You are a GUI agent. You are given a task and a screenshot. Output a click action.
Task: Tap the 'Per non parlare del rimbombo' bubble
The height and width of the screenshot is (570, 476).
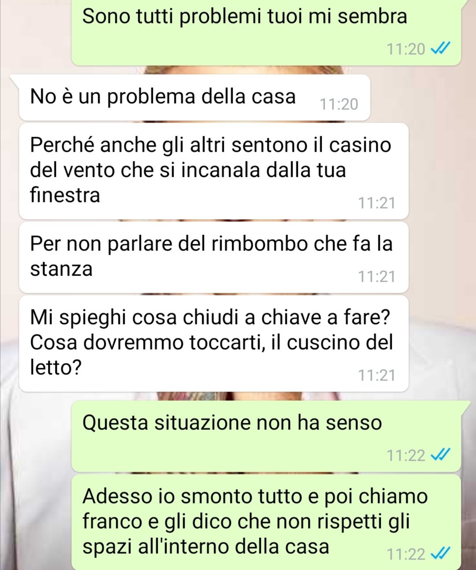(x=214, y=257)
